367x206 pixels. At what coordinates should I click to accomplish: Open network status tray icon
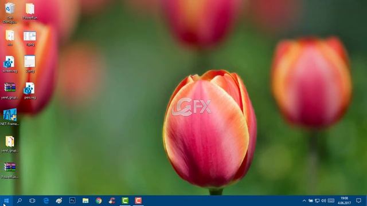click(317, 201)
